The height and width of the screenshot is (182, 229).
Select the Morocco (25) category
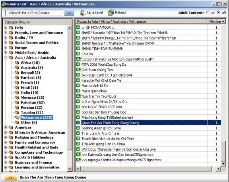(33, 98)
